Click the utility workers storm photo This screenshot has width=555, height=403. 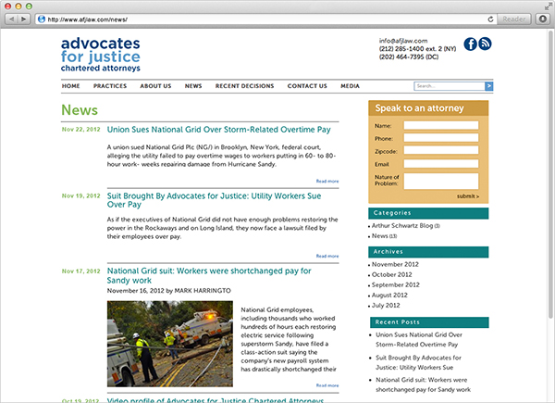tap(170, 344)
